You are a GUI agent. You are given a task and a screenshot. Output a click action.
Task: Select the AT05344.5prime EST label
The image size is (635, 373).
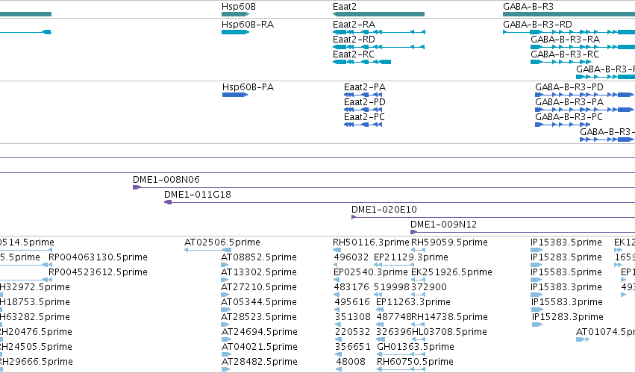click(x=259, y=303)
